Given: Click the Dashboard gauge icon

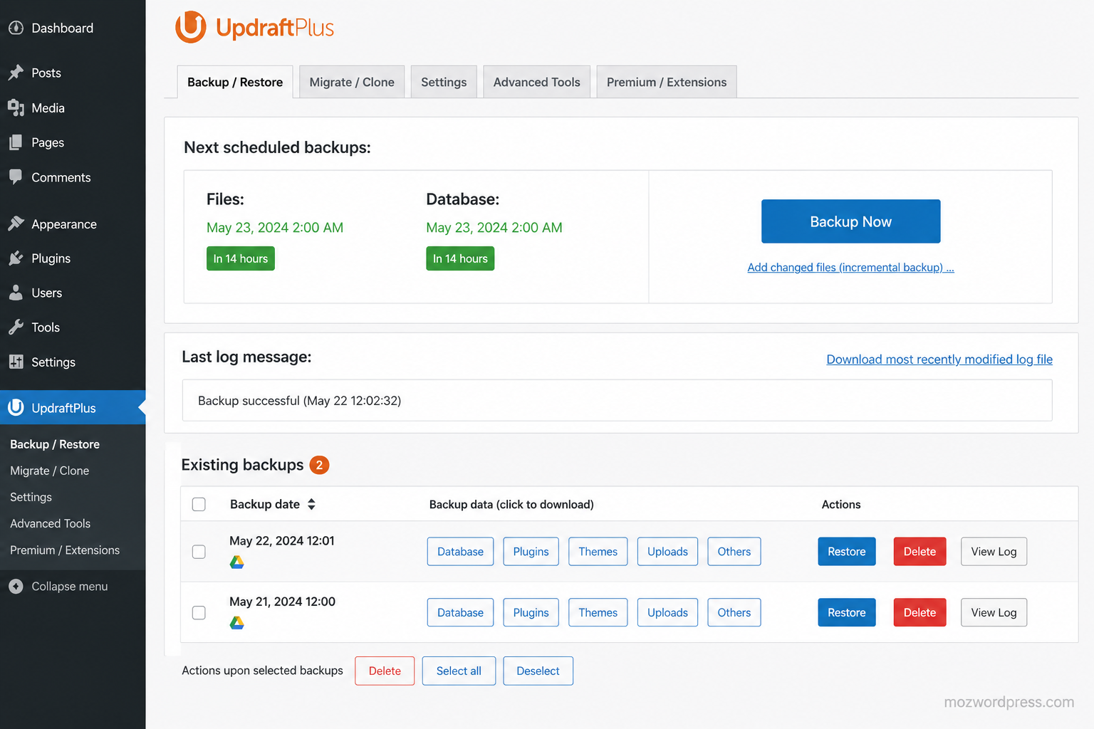Looking at the screenshot, I should click(16, 28).
